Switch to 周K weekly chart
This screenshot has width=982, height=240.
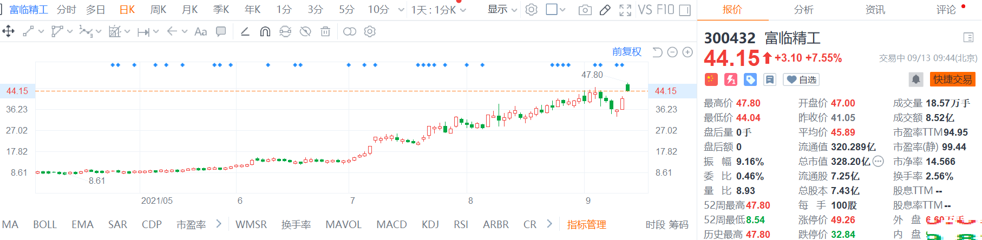(x=158, y=10)
